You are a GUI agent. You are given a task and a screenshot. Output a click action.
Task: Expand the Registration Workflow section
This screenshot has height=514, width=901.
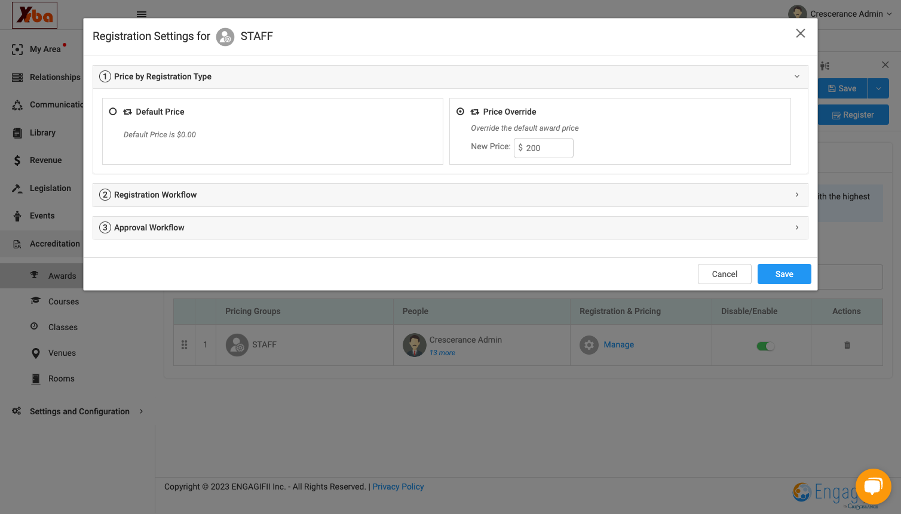coord(450,195)
